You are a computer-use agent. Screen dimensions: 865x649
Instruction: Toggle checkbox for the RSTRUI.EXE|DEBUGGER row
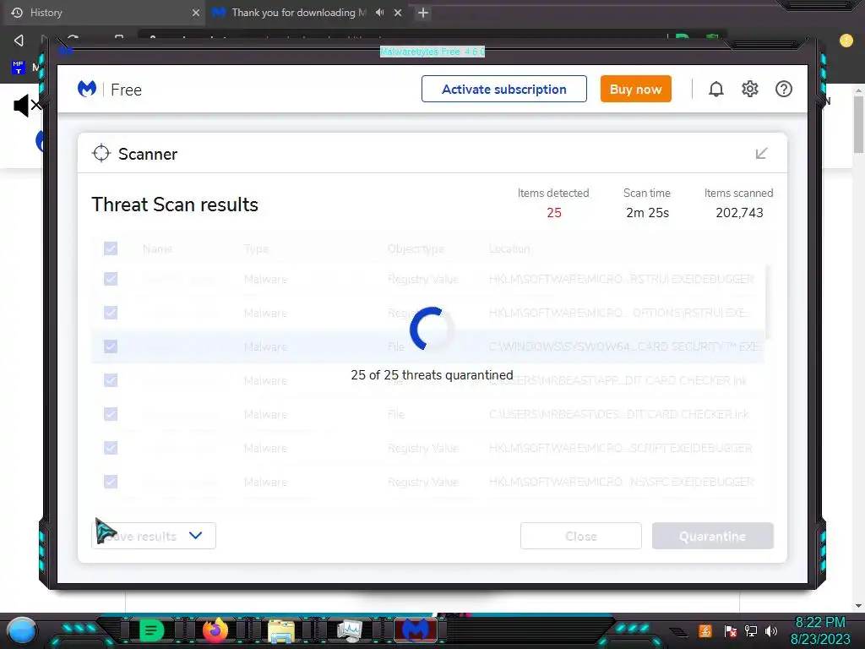coord(111,279)
